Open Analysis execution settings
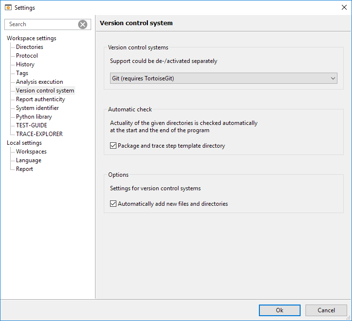Screen dimensions: 352x321 (x=39, y=82)
